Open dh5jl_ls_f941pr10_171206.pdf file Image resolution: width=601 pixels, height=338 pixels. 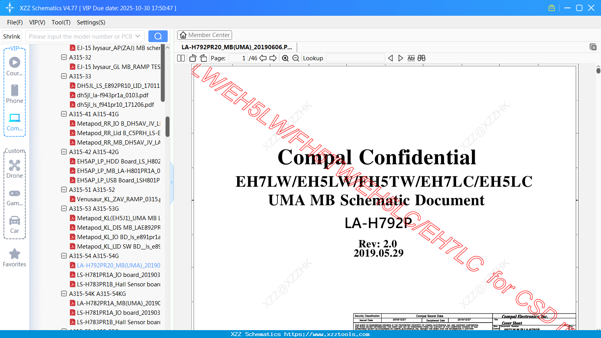coord(115,104)
